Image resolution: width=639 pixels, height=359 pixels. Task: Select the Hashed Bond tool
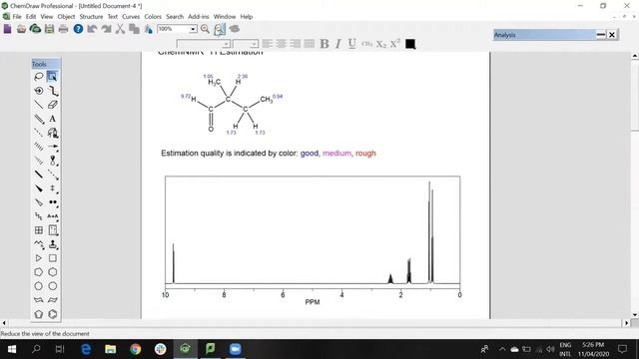click(39, 147)
